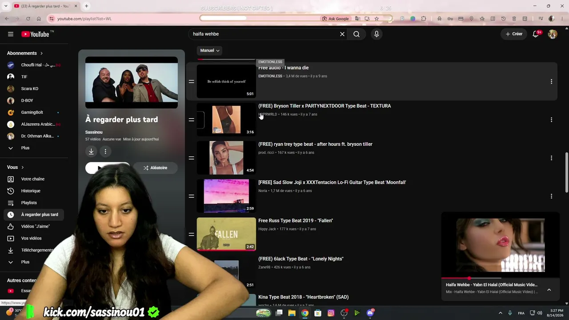Open the Choufli Hal channel subscription

(x=34, y=65)
